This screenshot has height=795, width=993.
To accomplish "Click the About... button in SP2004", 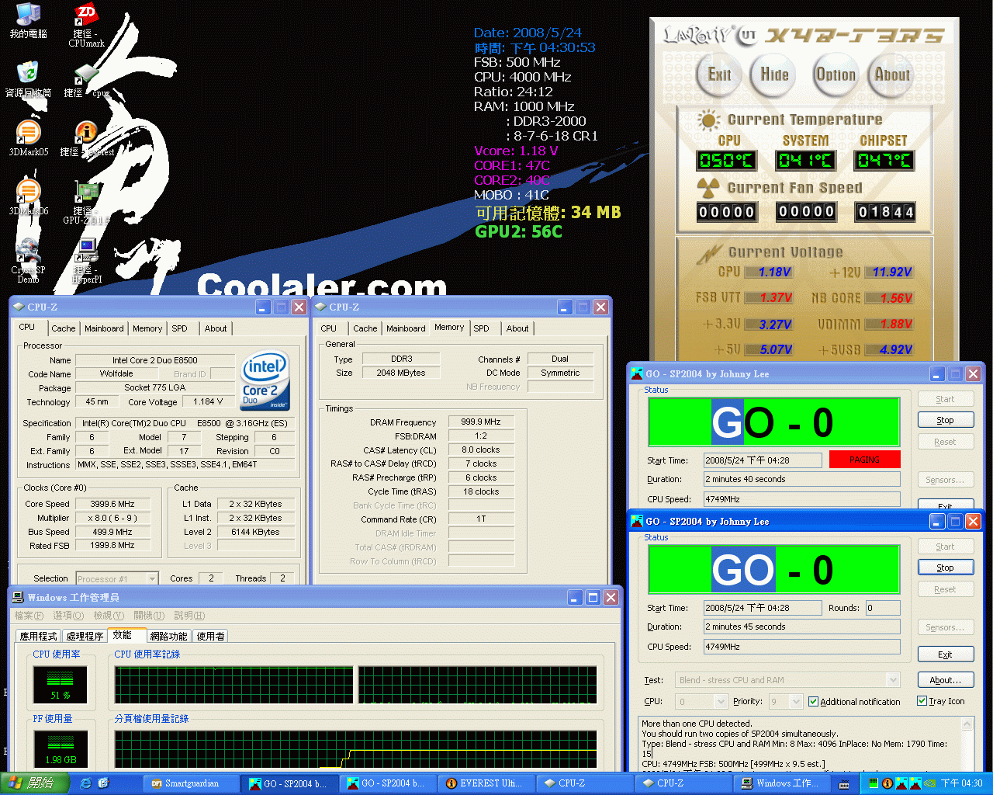I will click(945, 680).
